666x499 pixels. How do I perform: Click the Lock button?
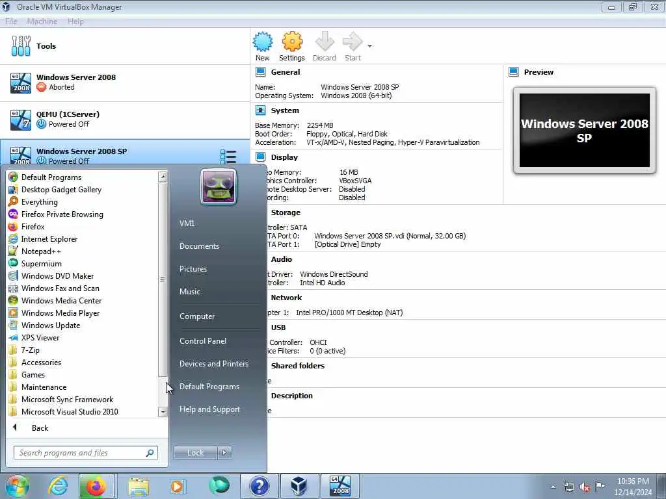195,453
